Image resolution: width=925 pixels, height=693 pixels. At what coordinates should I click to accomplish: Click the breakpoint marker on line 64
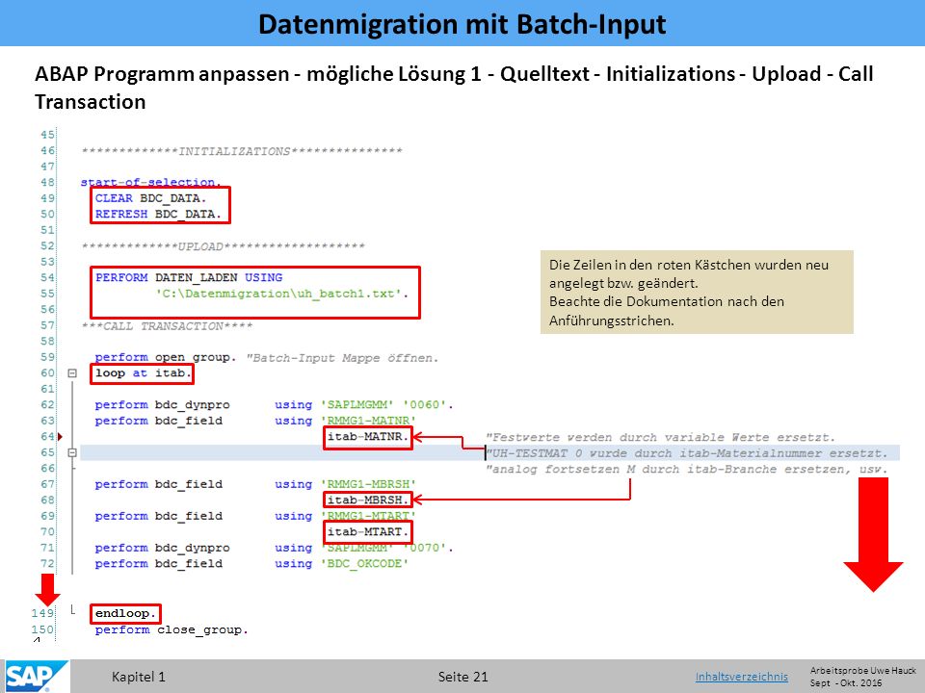(60, 437)
